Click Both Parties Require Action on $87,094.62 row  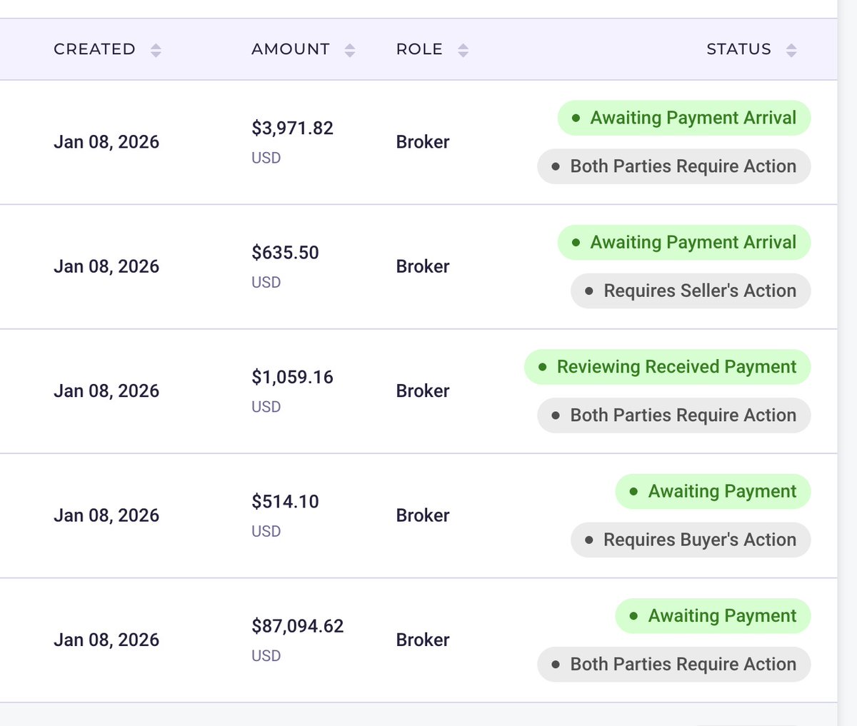click(x=674, y=665)
